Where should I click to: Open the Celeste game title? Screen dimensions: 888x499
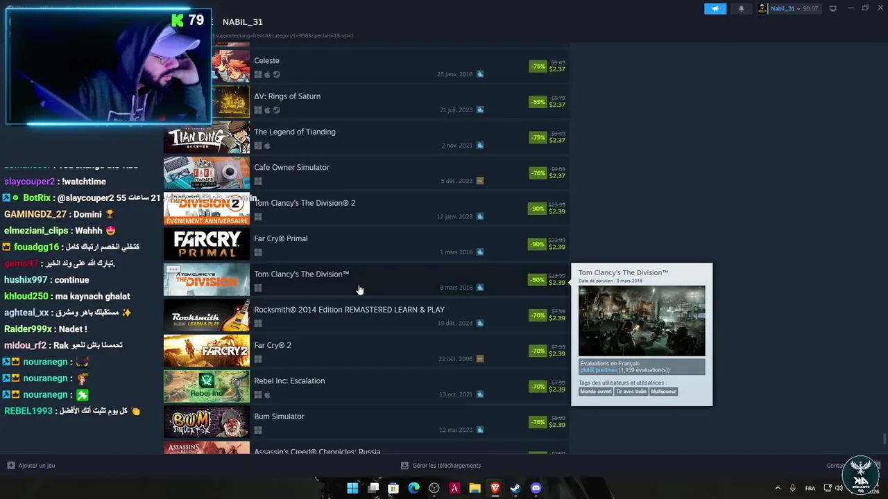coord(266,61)
